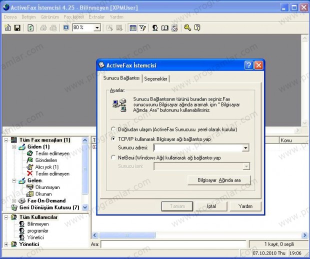Open the Dosya menu
The image size is (310, 259).
pos(10,17)
